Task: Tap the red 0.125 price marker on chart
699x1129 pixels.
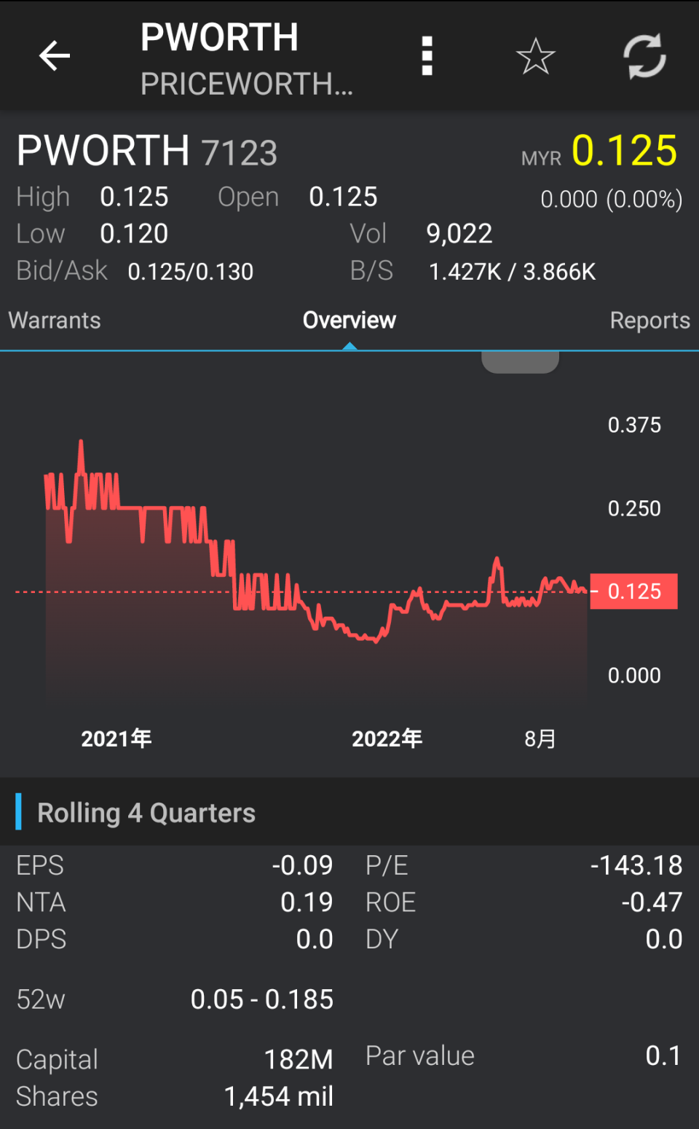Action: coord(633,591)
